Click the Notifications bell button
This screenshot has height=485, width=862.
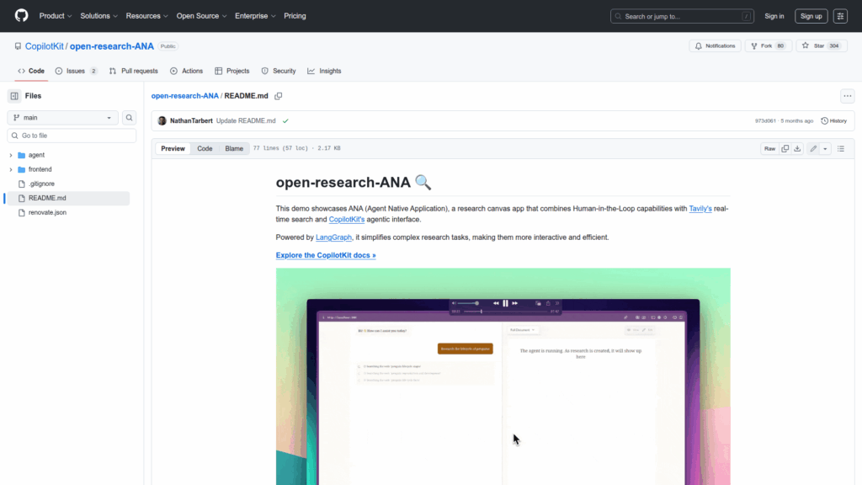tap(716, 46)
